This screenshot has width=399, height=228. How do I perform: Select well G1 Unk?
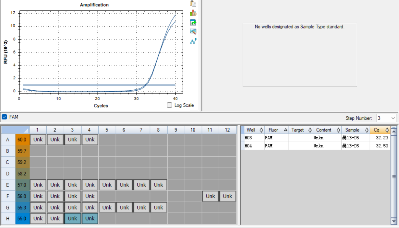38,208
